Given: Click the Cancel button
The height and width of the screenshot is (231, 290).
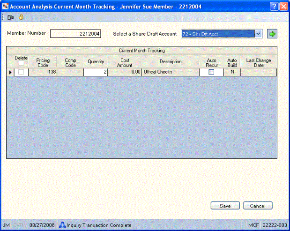Looking at the screenshot, I should click(x=258, y=206).
